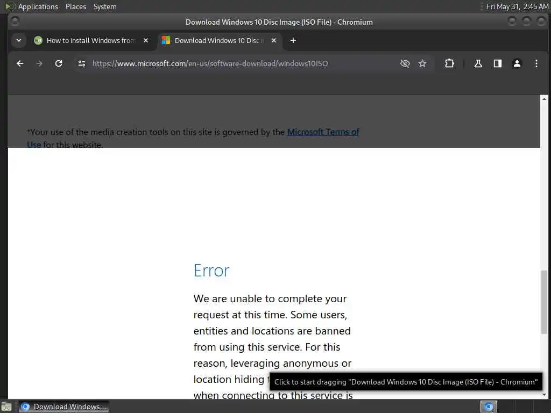Open a new tab with plus button
Screen dimensions: 551x413
[293, 40]
